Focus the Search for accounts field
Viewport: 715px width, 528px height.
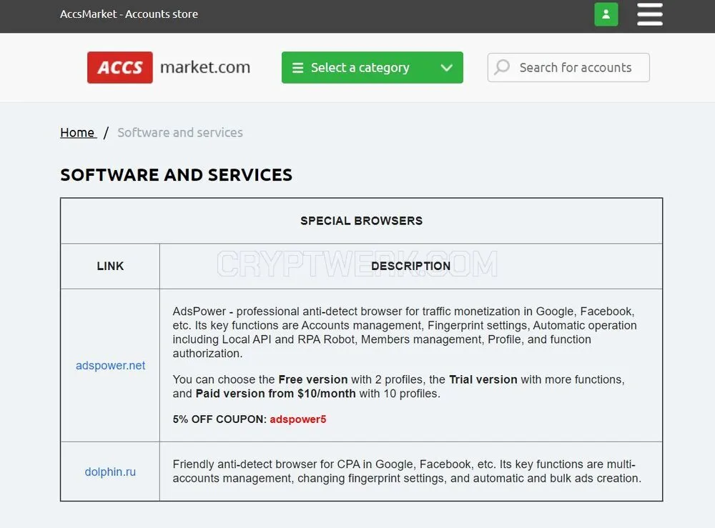coord(568,67)
